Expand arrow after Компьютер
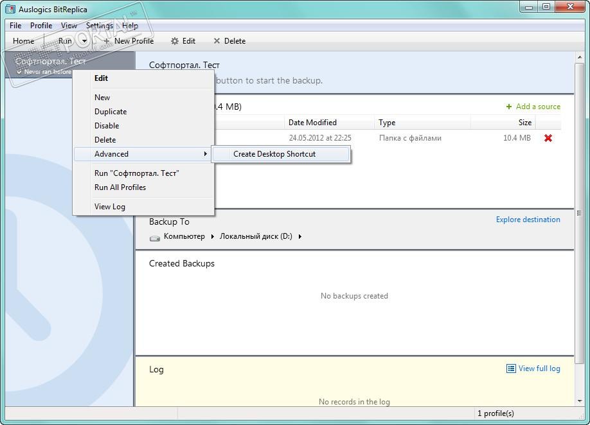Image resolution: width=590 pixels, height=425 pixels. tap(213, 236)
